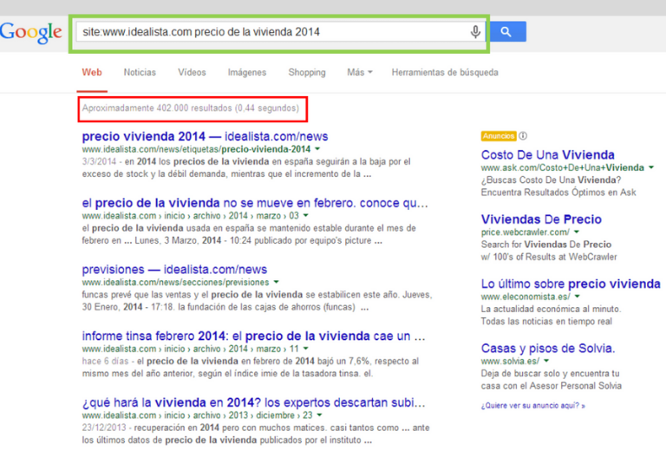Expand arrow beside www.eleconomista.es URL
The height and width of the screenshot is (451, 666).
[x=578, y=297]
